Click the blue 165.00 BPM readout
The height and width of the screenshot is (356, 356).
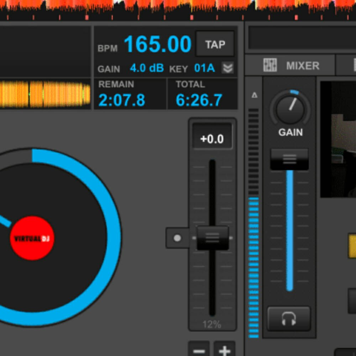pyautogui.click(x=157, y=44)
